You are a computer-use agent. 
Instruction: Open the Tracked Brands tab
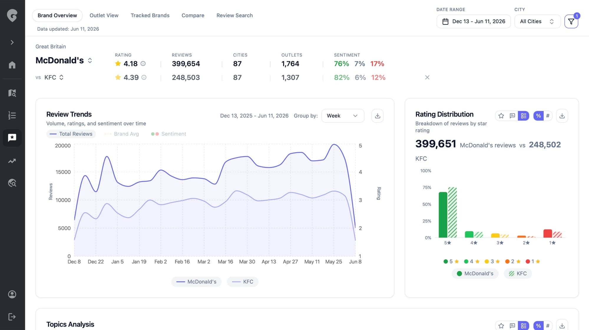pyautogui.click(x=150, y=15)
